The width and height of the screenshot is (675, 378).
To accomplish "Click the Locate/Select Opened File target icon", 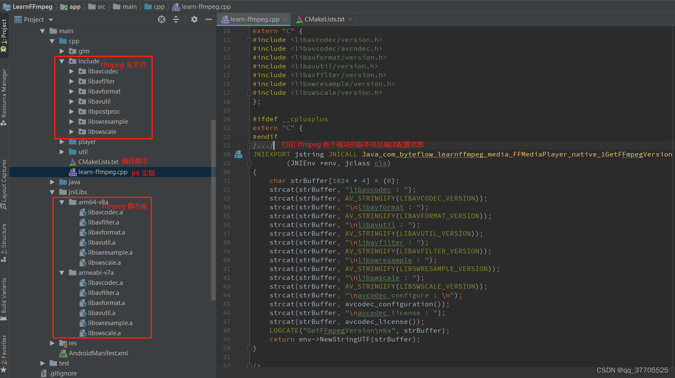I will 162,19.
